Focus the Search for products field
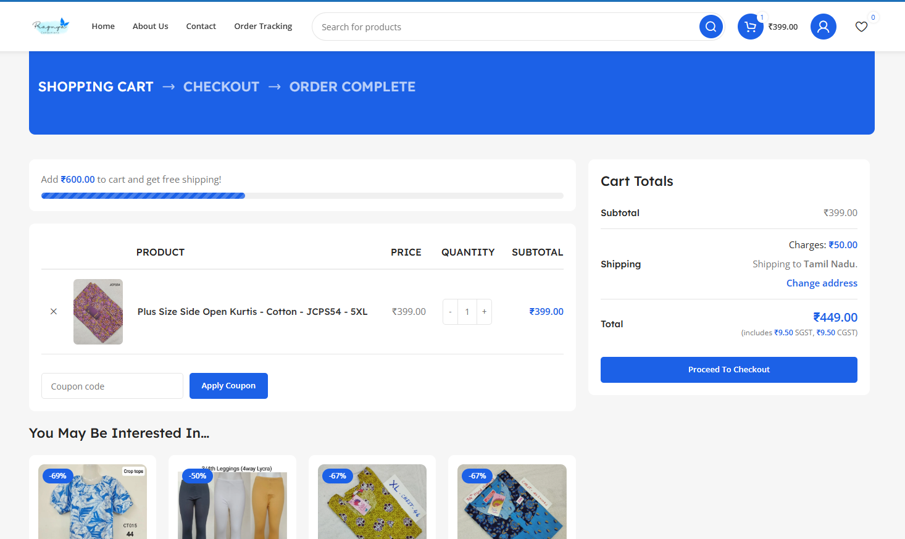The image size is (905, 539). [x=503, y=27]
